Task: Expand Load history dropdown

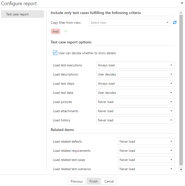Action: (x=135, y=120)
